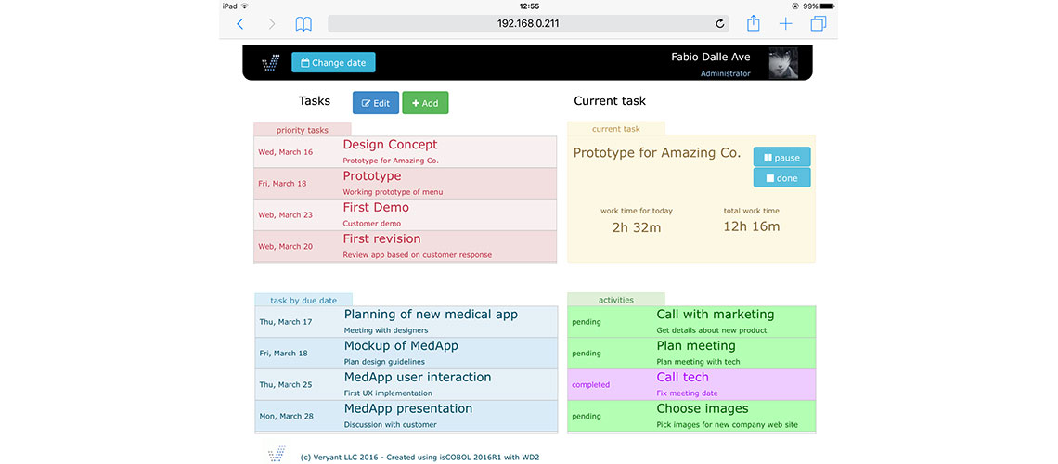Screen dimensions: 1058x464
Task: Show all open tabs icon
Action: (818, 24)
